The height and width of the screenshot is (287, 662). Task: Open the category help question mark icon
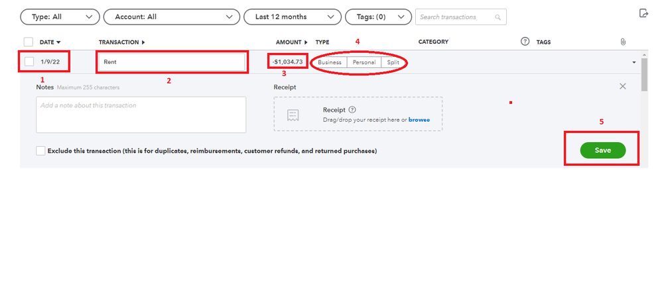point(525,41)
